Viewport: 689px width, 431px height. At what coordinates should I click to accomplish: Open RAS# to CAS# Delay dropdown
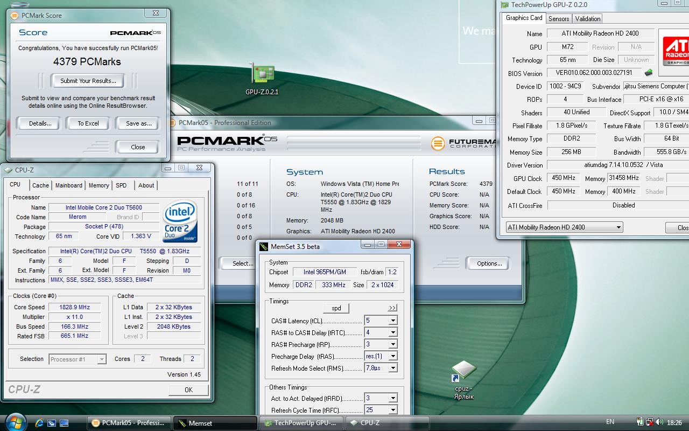(x=393, y=332)
